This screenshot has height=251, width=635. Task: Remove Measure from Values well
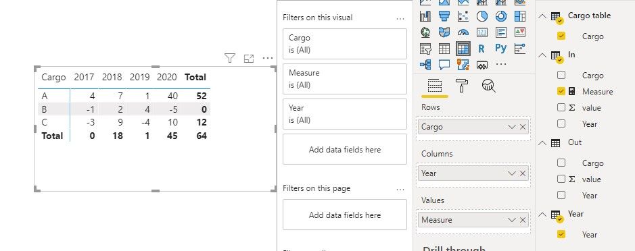point(523,220)
